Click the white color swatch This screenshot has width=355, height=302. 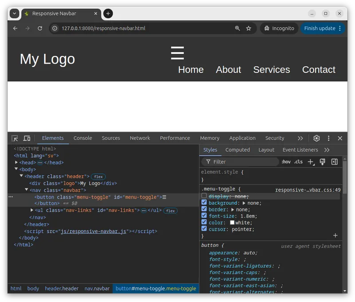click(232, 223)
